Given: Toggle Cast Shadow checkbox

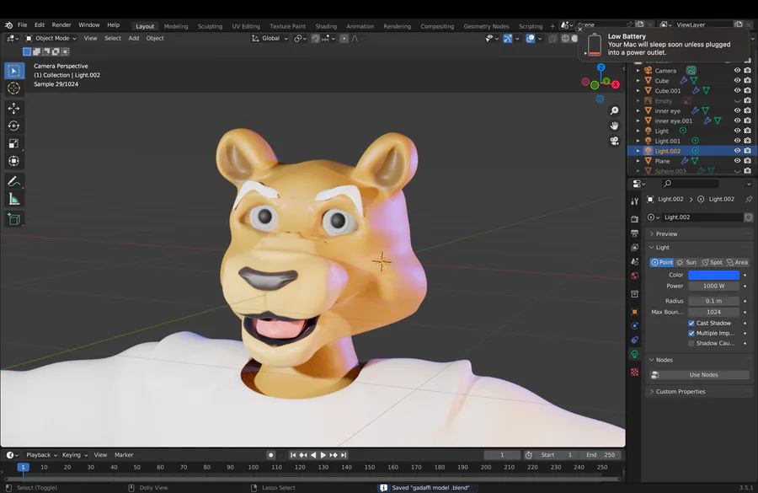Looking at the screenshot, I should 691,323.
